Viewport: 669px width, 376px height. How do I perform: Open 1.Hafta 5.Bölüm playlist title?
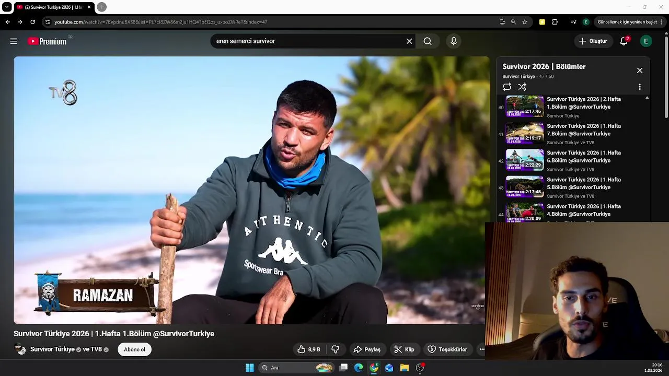pos(584,183)
